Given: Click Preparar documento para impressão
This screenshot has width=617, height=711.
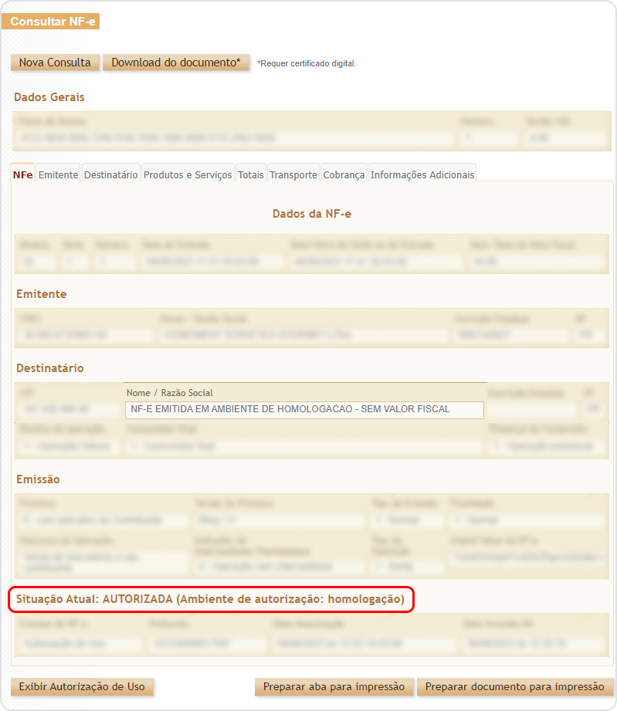Looking at the screenshot, I should [515, 686].
